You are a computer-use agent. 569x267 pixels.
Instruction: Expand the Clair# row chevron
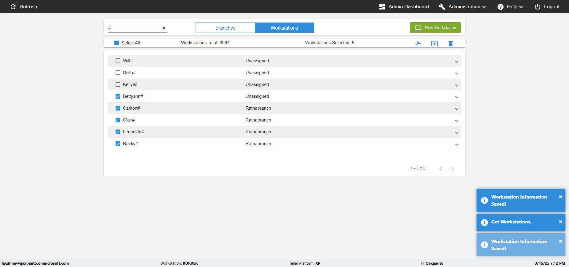click(x=457, y=121)
